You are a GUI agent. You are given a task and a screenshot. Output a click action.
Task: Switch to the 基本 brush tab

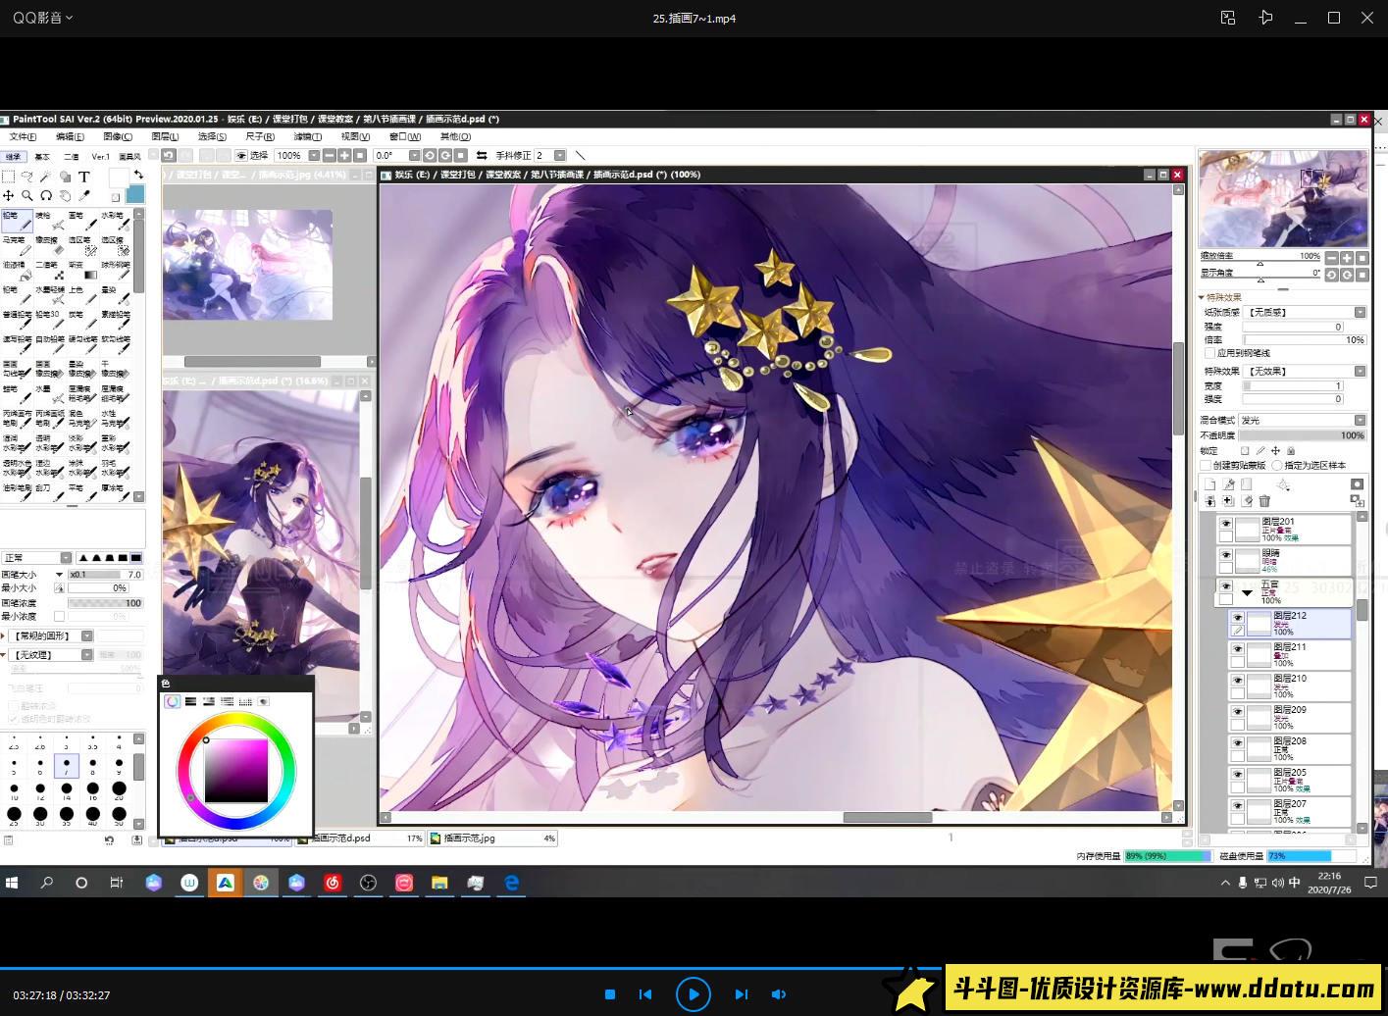(x=42, y=156)
